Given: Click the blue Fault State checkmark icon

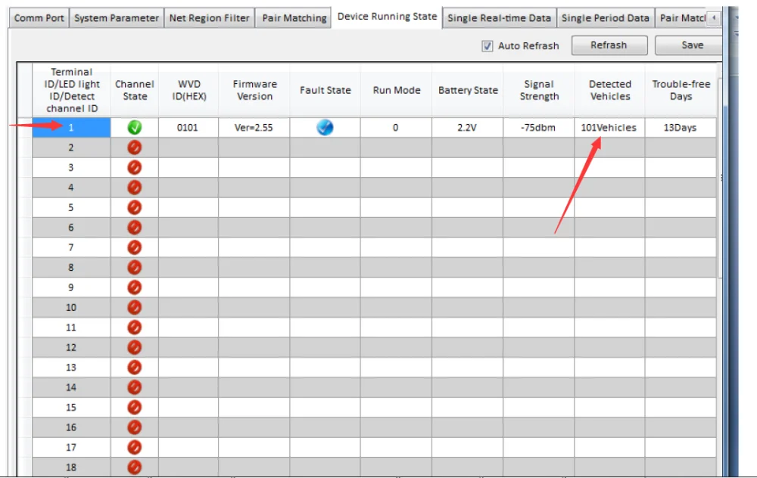Looking at the screenshot, I should coord(325,128).
